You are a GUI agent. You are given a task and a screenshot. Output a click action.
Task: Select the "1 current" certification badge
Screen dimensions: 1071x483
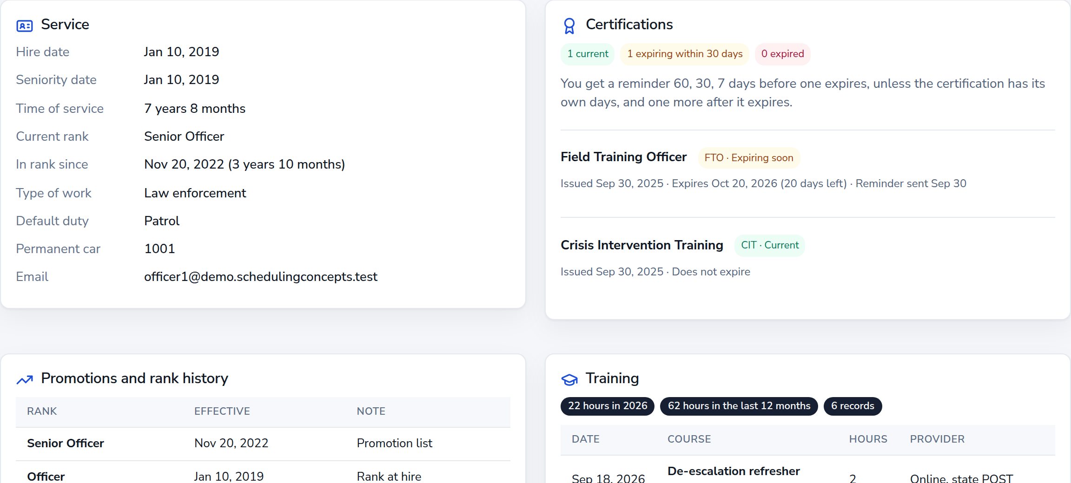[x=588, y=54]
